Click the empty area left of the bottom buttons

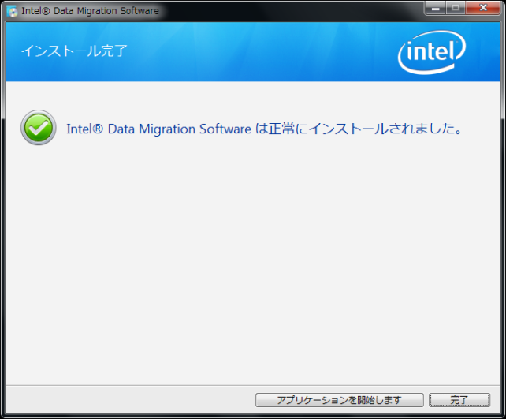126,400
